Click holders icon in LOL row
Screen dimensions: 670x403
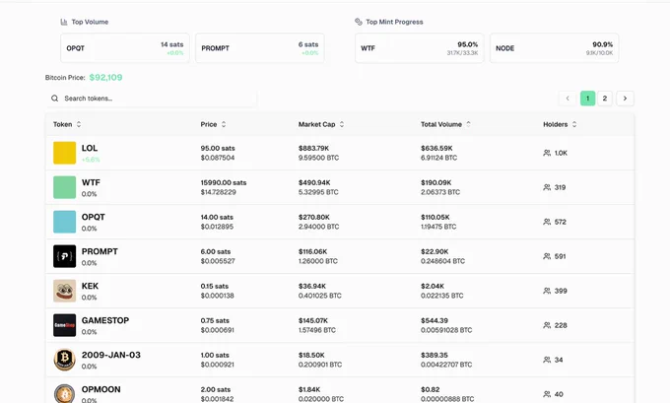pyautogui.click(x=547, y=153)
